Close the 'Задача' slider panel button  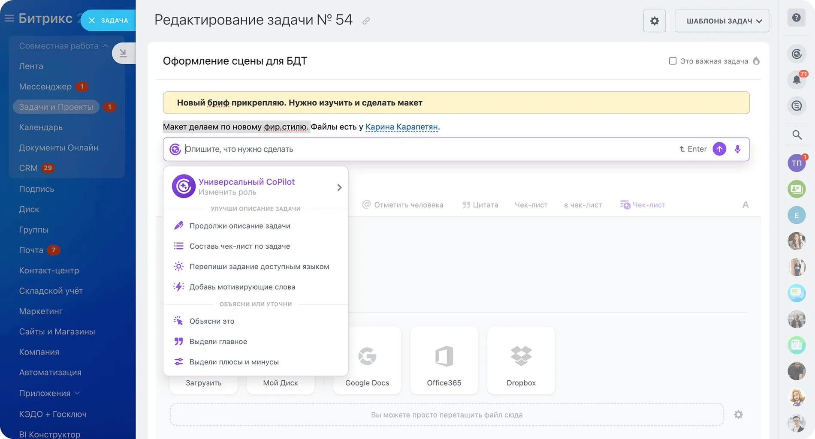click(92, 20)
